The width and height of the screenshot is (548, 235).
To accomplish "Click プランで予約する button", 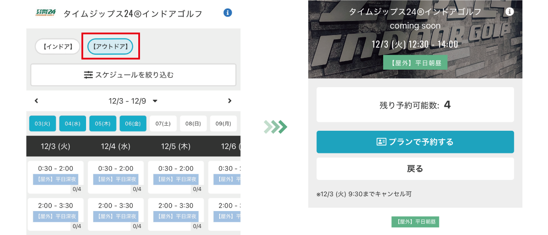I will point(415,142).
